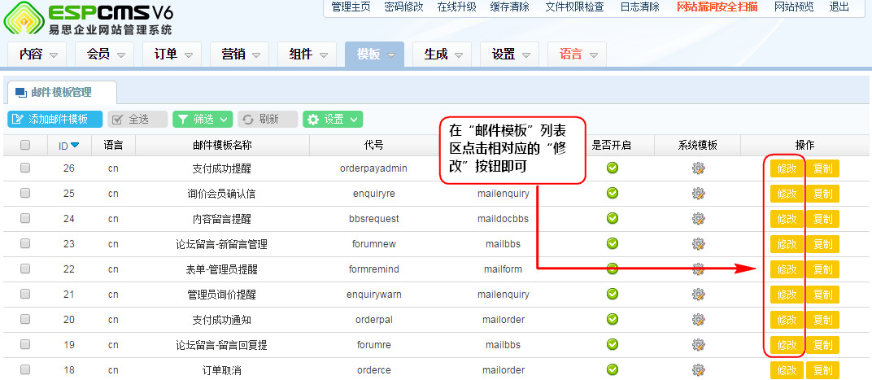Click 日志清除 in top bar

pos(639,7)
